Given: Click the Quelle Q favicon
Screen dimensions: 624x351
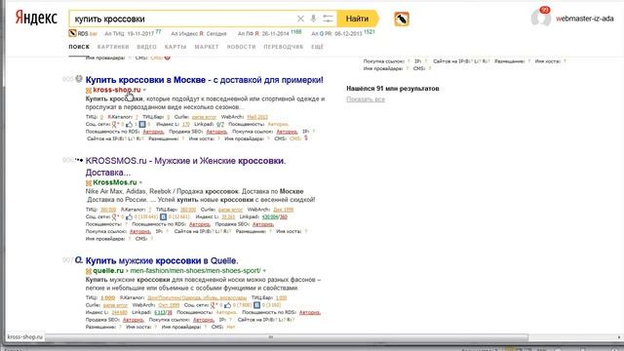Looking at the screenshot, I should (79, 260).
